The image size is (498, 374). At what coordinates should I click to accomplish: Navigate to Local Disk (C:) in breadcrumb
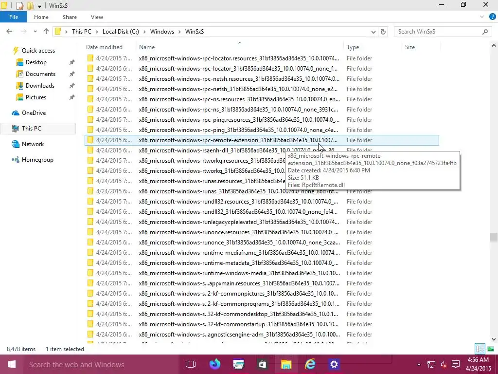point(121,32)
